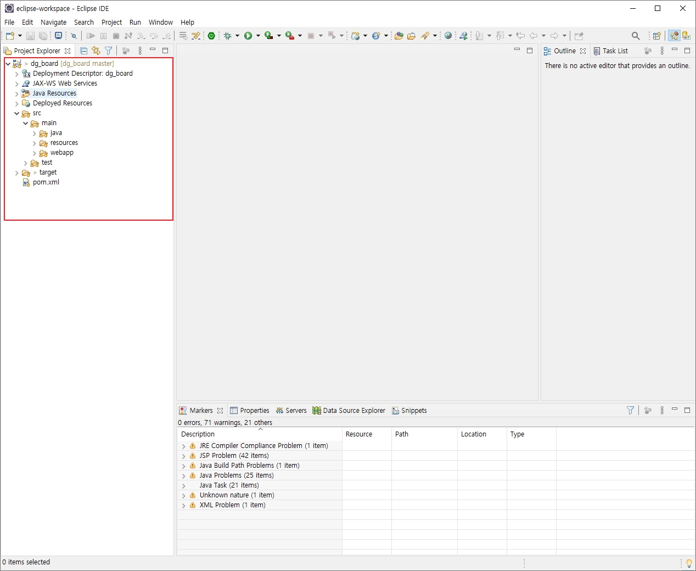Viewport: 696px width, 571px height.
Task: Open the Navigate menu
Action: pos(54,22)
